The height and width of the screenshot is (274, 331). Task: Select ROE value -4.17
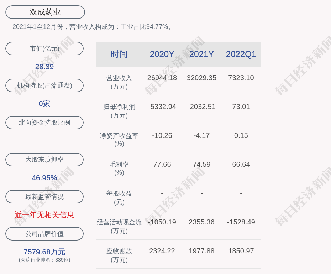click(x=201, y=135)
